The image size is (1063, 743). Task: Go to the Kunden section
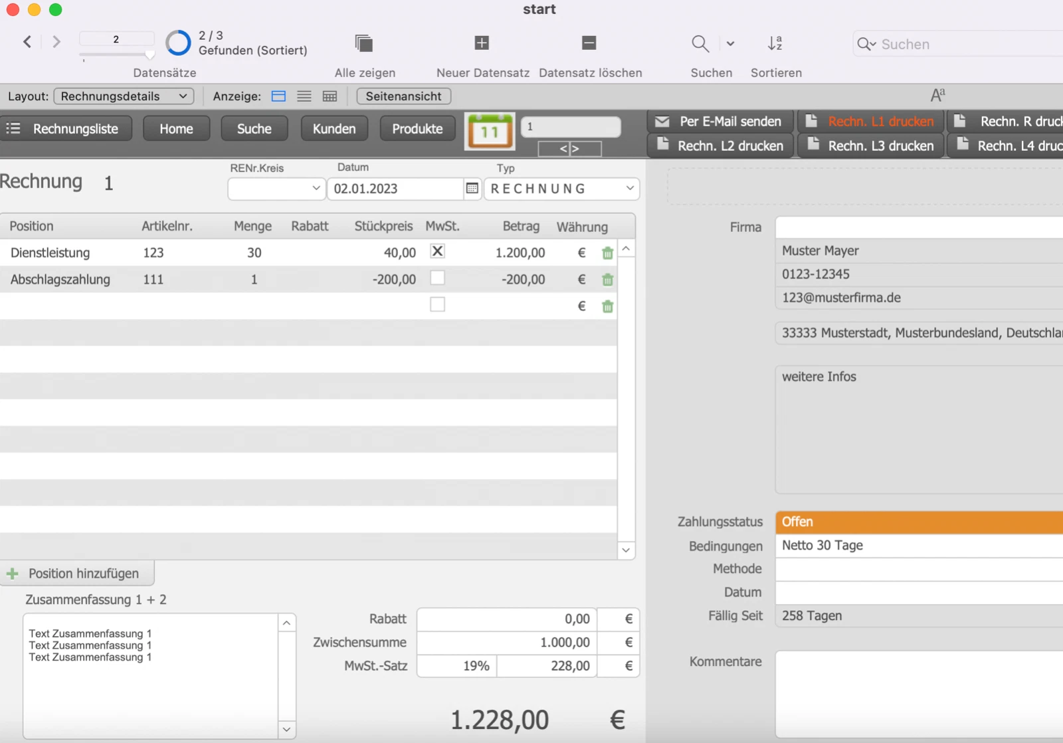pyautogui.click(x=334, y=129)
